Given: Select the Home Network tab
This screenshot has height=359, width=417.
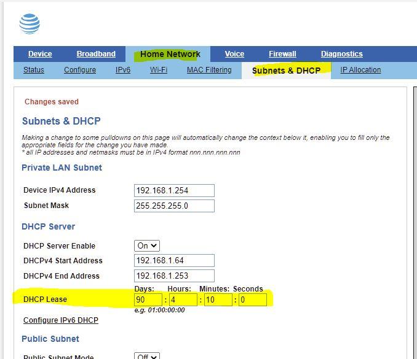Looking at the screenshot, I should pyautogui.click(x=170, y=54).
